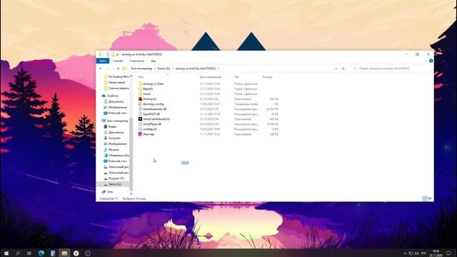Switch input language РУС in tray
Screen dimensions: 457x257
point(423,253)
